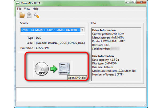Click the DVD to hard drive button

click(x=53, y=69)
